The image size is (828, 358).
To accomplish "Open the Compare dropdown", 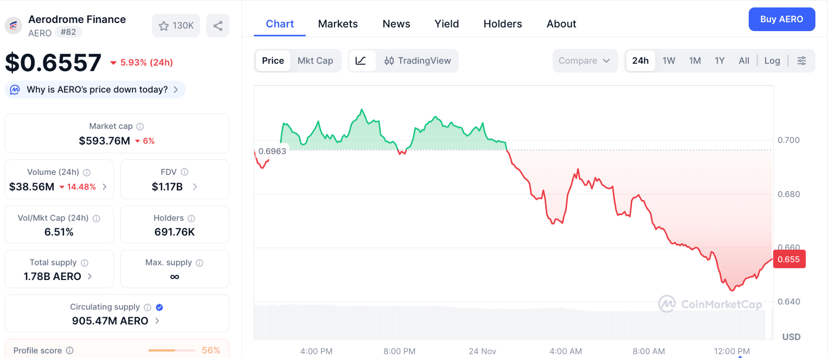I will point(584,61).
